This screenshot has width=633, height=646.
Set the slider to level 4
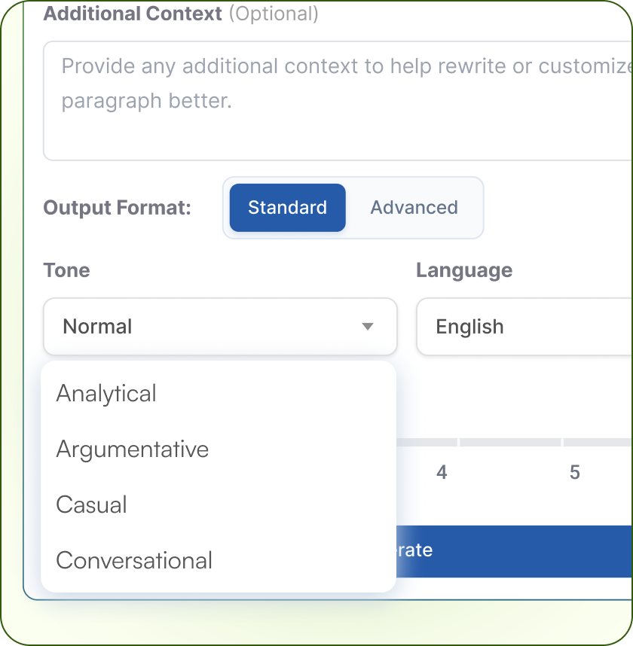tap(442, 473)
